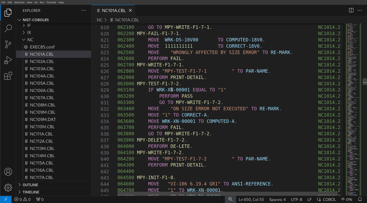Open NC109M.DAT file in explorer
This screenshot has width=367, height=203.
[x=43, y=120]
